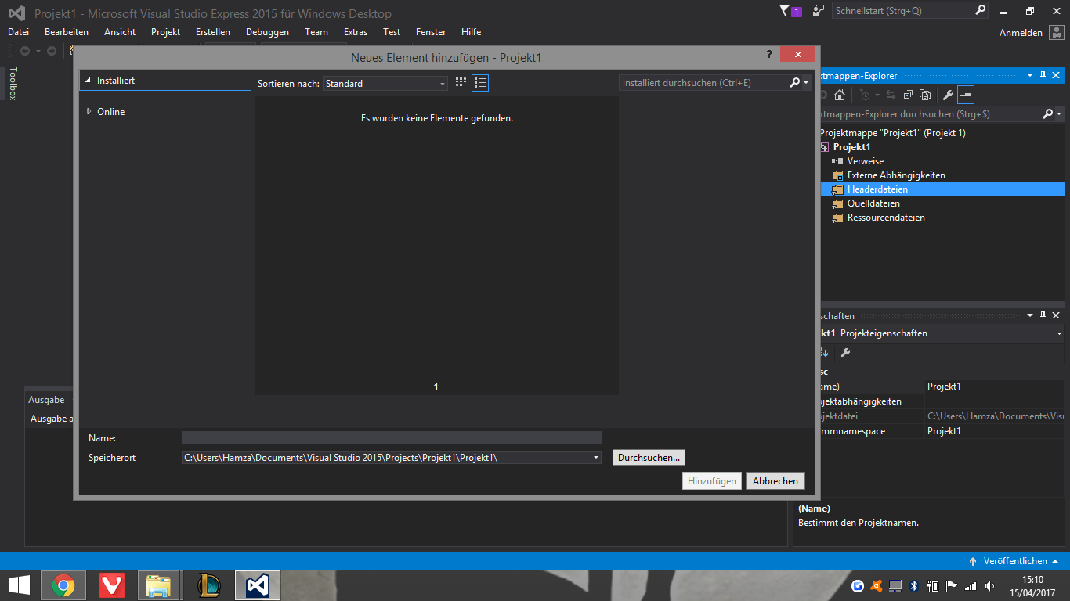Click the Schnellstart search magnifier icon

[x=980, y=11]
